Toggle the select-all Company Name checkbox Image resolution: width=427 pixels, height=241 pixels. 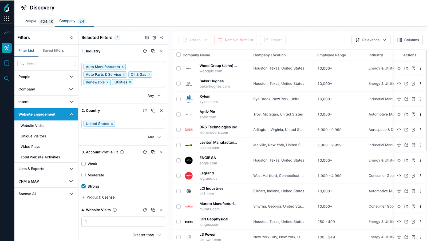coord(179,55)
